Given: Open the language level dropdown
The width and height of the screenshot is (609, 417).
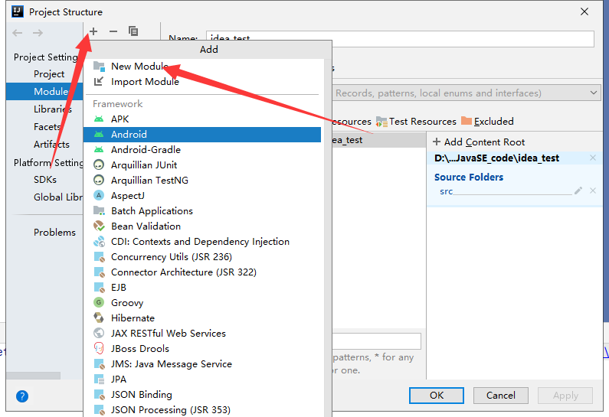Looking at the screenshot, I should coord(466,93).
